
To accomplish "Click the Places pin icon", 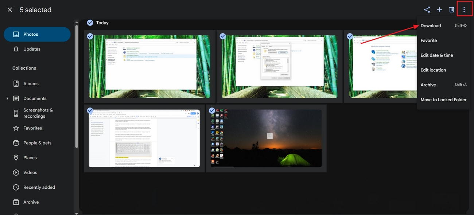I will (x=16, y=157).
